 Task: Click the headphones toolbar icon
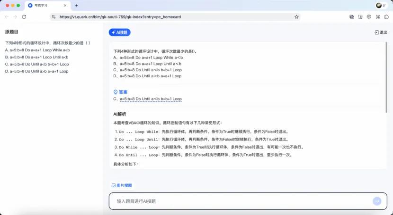pyautogui.click(x=369, y=17)
